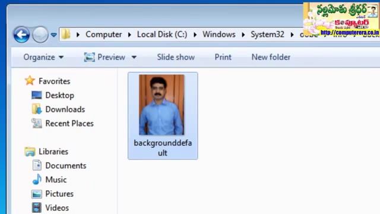Open the Preview dropdown arrow
This screenshot has width=380, height=214.
coord(134,58)
